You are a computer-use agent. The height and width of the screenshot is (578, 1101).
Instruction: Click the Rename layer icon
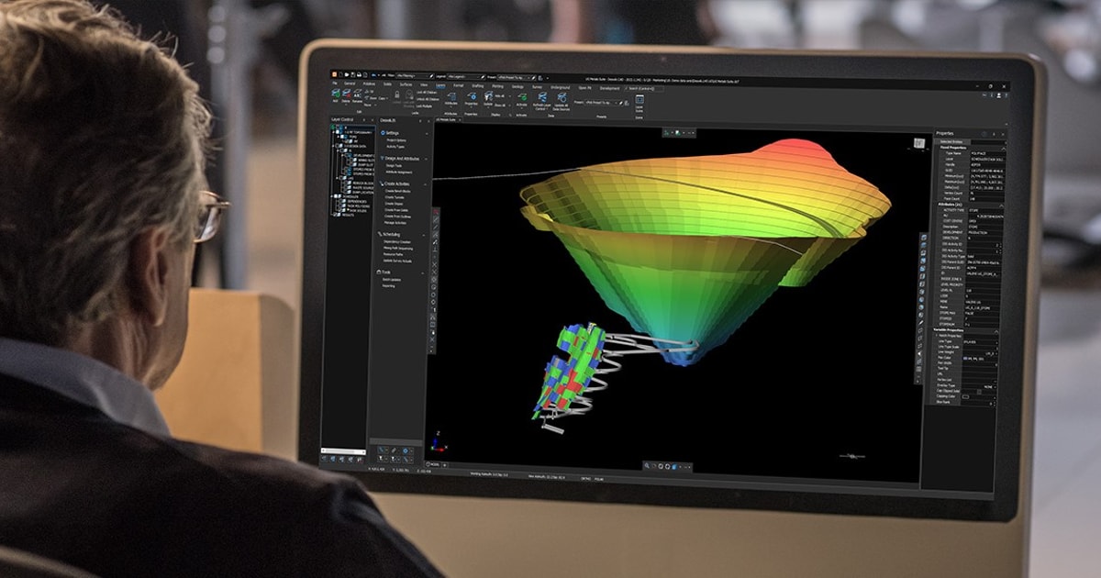[357, 92]
